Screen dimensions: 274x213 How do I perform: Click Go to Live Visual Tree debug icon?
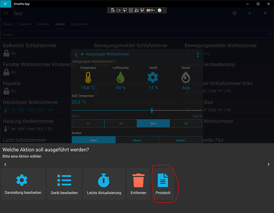click(x=113, y=10)
